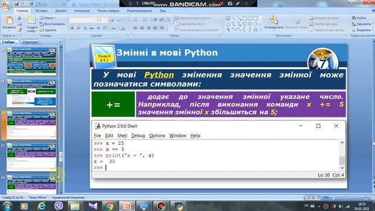The height and width of the screenshot is (211, 375).
Task: Click the zoom out minus button
Action: [x=333, y=198]
